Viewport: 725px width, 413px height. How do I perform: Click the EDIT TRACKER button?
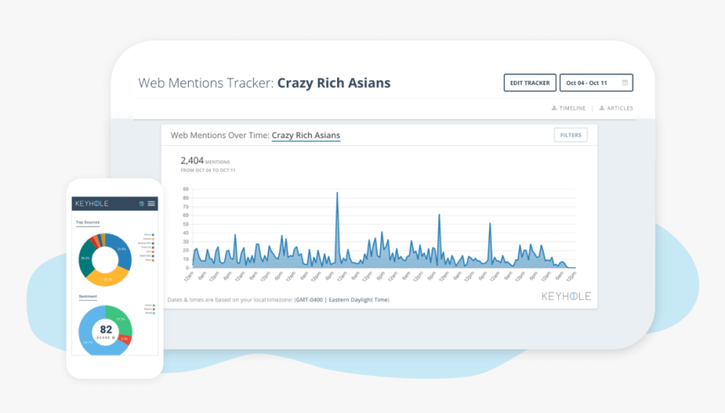530,83
